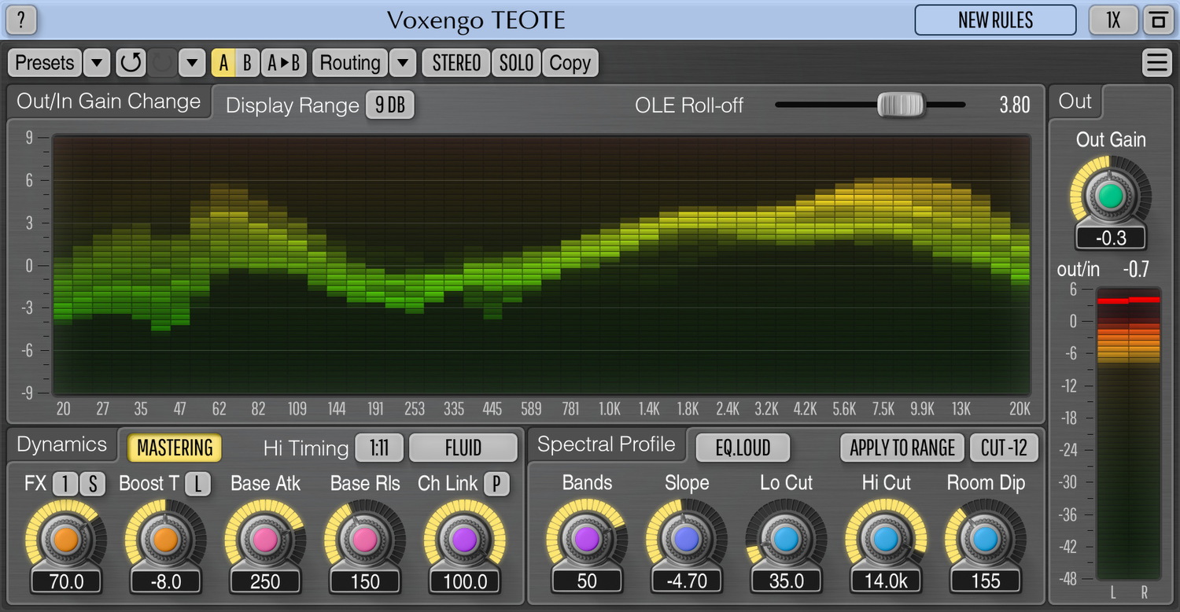Click the Boost T orange knob

click(165, 540)
